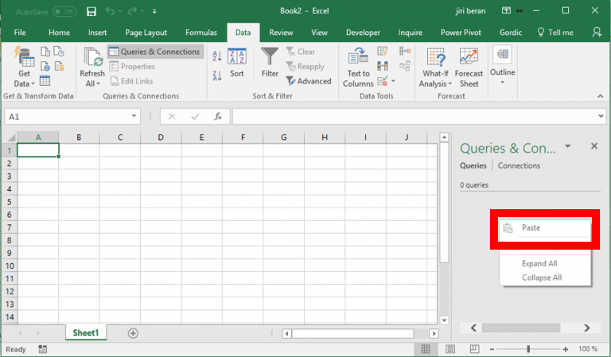Viewport: 611px width, 357px height.
Task: Sort Z to A descending
Action: [x=217, y=76]
